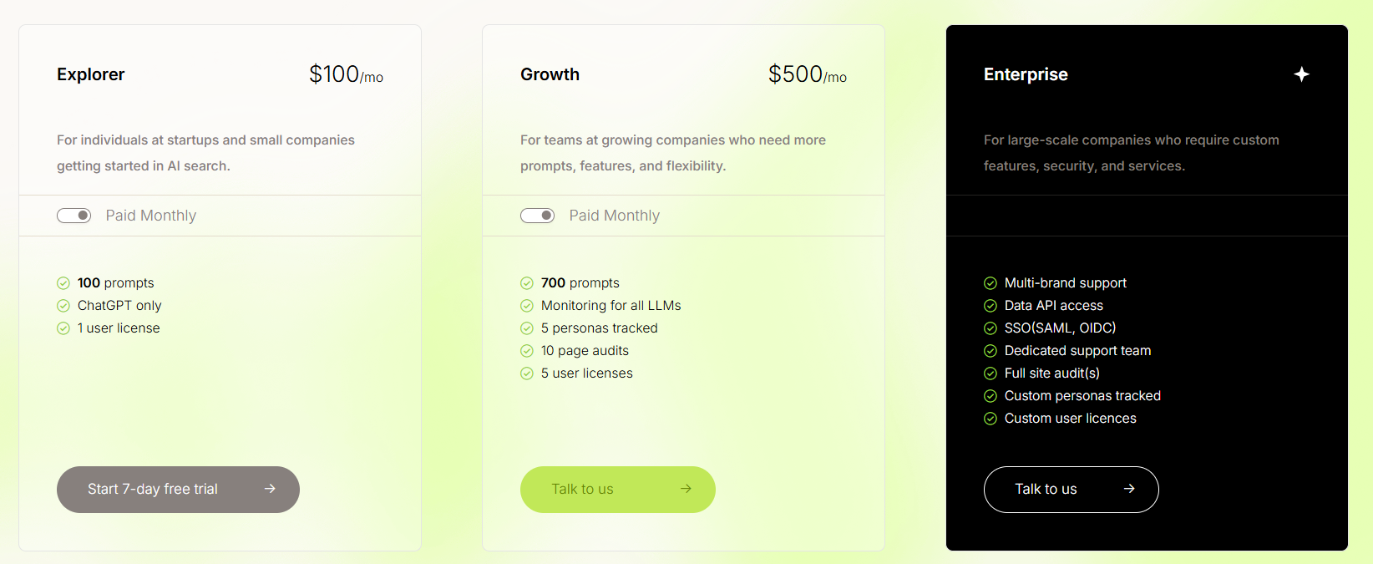Click the arrow in the Growth Talk to us button
The image size is (1373, 564).
[x=686, y=489]
